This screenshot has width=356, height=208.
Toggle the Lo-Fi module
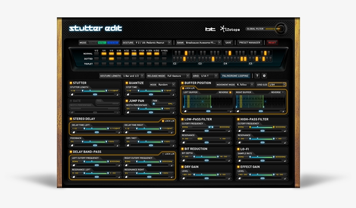coord(238,149)
